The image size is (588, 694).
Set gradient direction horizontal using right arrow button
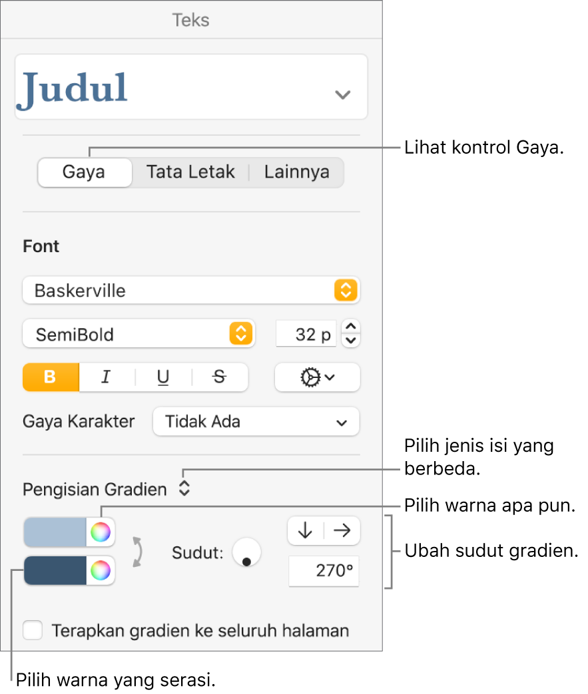[341, 530]
